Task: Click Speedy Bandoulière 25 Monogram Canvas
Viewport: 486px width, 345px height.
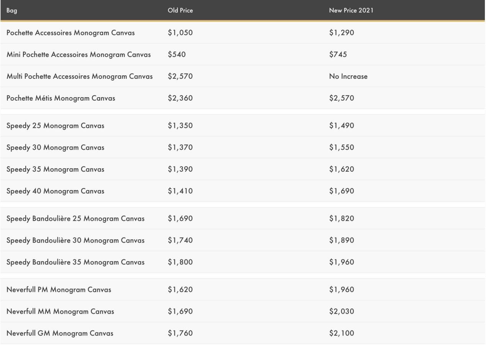Action: point(75,218)
